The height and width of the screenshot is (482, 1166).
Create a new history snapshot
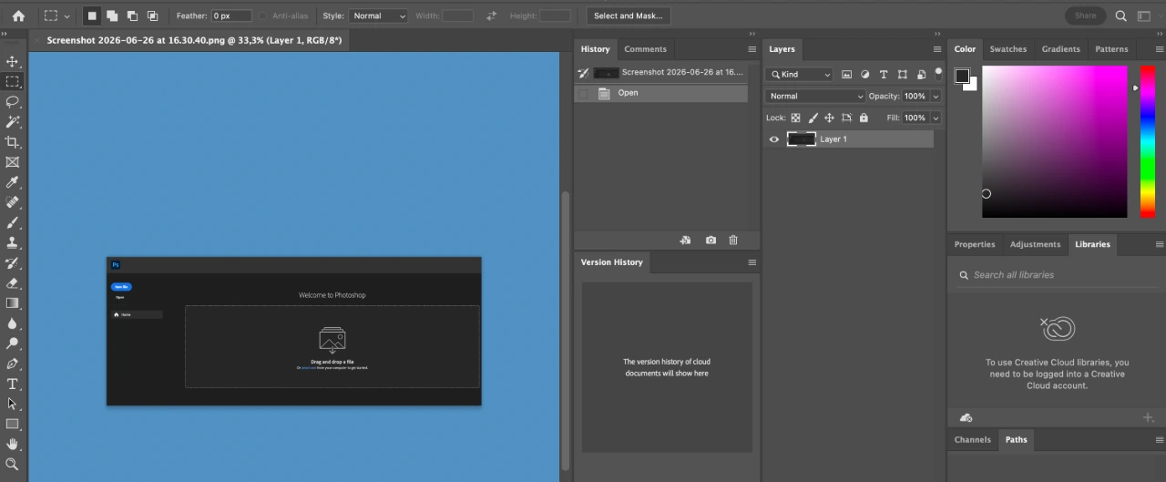711,241
